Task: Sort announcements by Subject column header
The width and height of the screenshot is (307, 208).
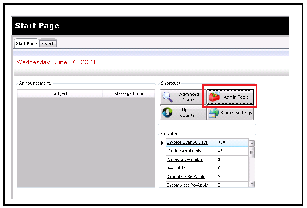Action: coord(60,93)
